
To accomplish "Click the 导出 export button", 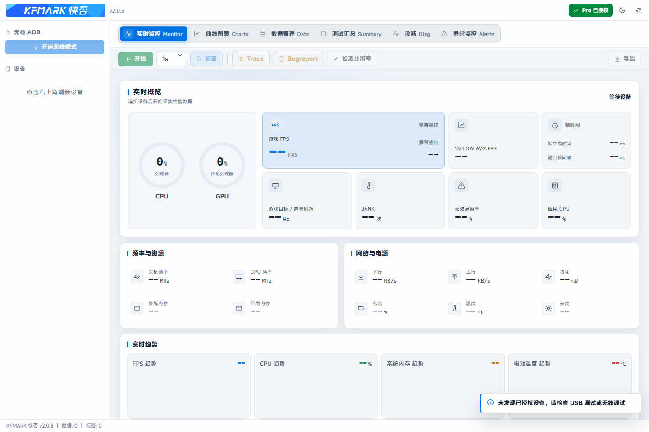I will (x=625, y=59).
